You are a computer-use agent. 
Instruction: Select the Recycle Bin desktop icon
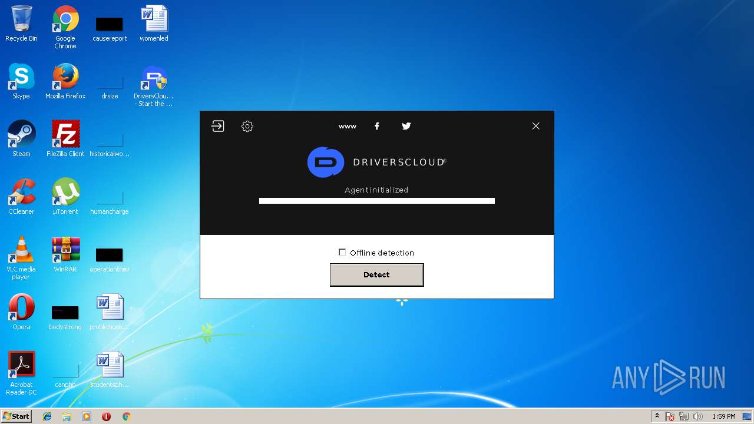tap(21, 24)
